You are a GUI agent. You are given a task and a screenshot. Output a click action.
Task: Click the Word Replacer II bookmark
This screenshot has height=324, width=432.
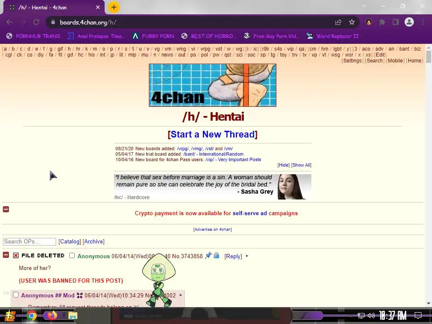pos(332,36)
